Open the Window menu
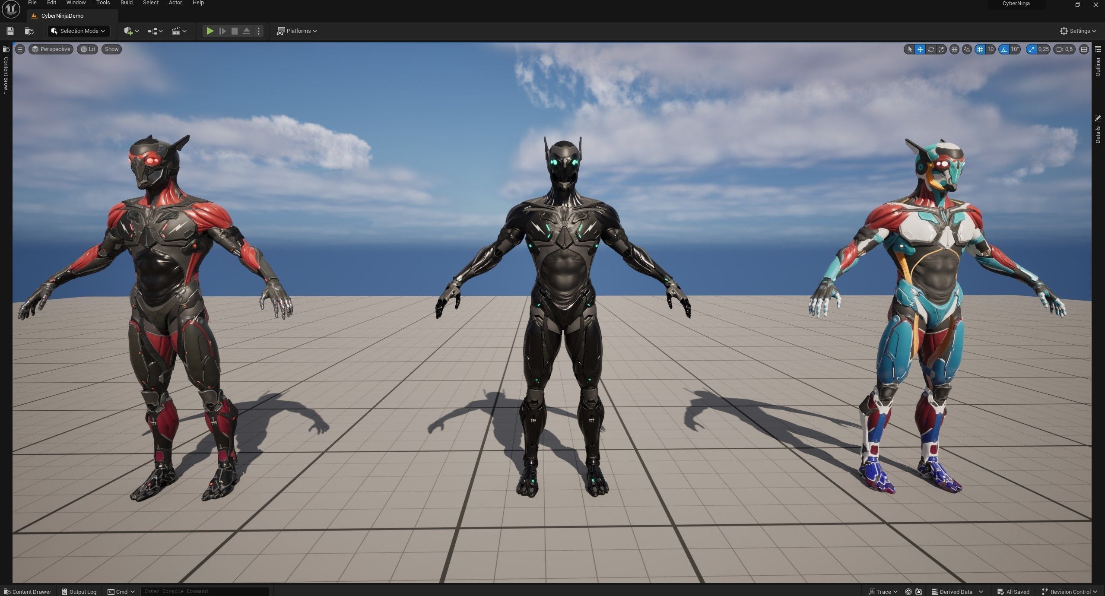The width and height of the screenshot is (1105, 596). point(76,3)
